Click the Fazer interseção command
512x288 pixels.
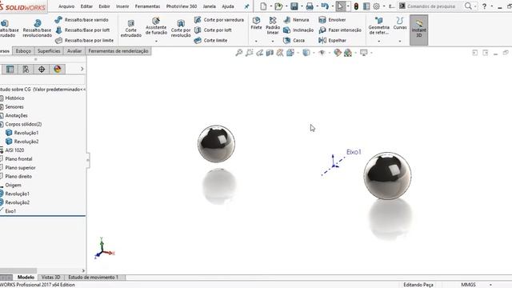(340, 30)
